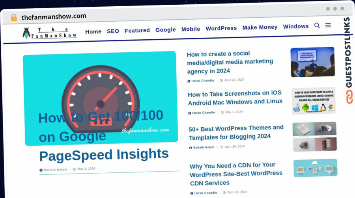The image size is (355, 198).
Task: Click author Imran Chandio under CDN article
Action: 206,193
